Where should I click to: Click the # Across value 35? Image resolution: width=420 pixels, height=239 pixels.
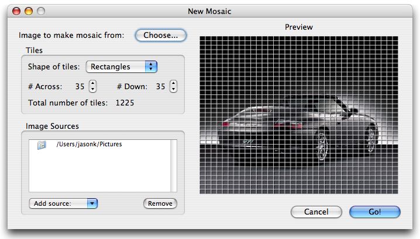coord(80,86)
